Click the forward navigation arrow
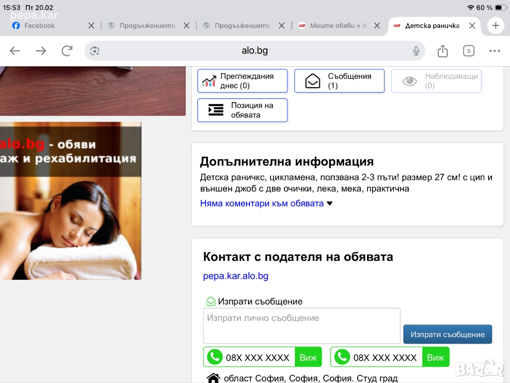Viewport: 510px width, 383px height. [41, 51]
